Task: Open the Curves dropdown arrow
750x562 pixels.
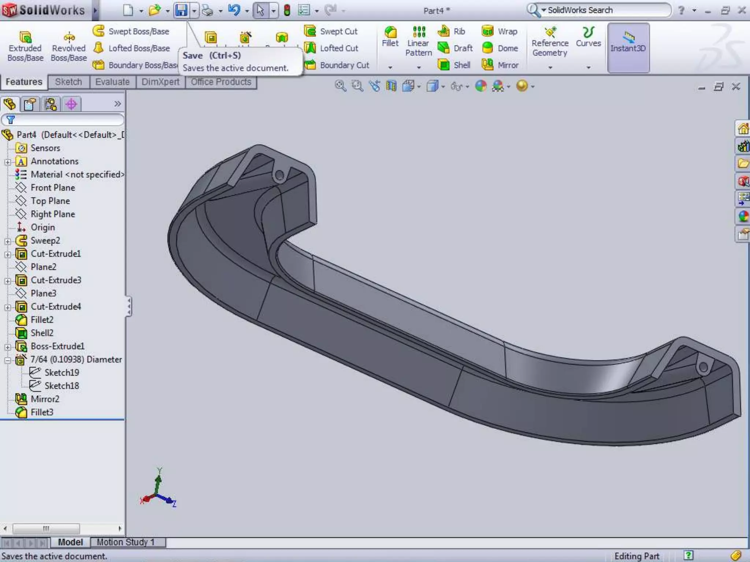Action: pos(589,68)
